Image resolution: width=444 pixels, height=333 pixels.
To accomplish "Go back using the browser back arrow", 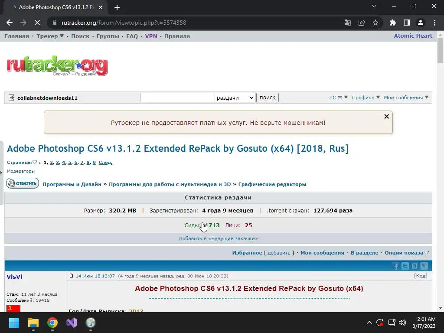I will pos(10,23).
